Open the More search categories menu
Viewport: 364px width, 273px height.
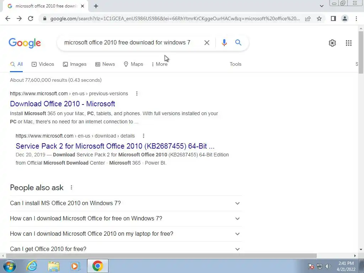point(160,64)
